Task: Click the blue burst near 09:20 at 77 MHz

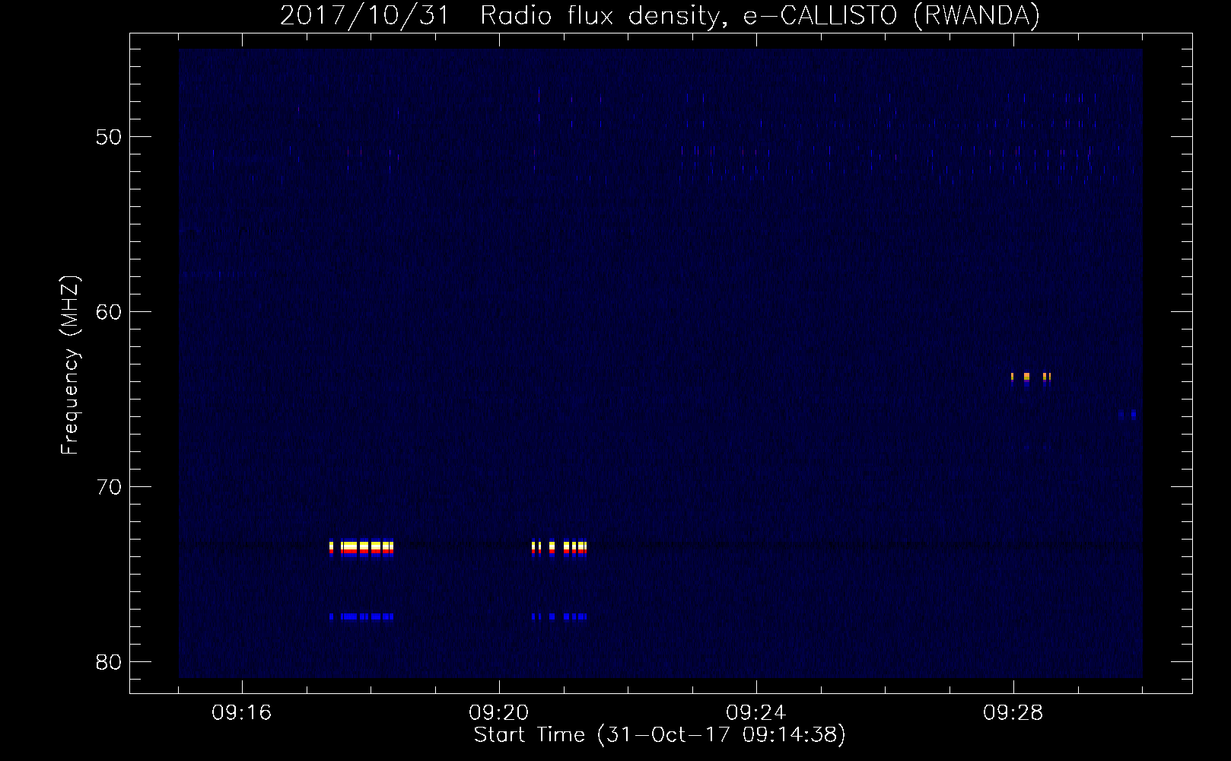Action: (x=559, y=616)
